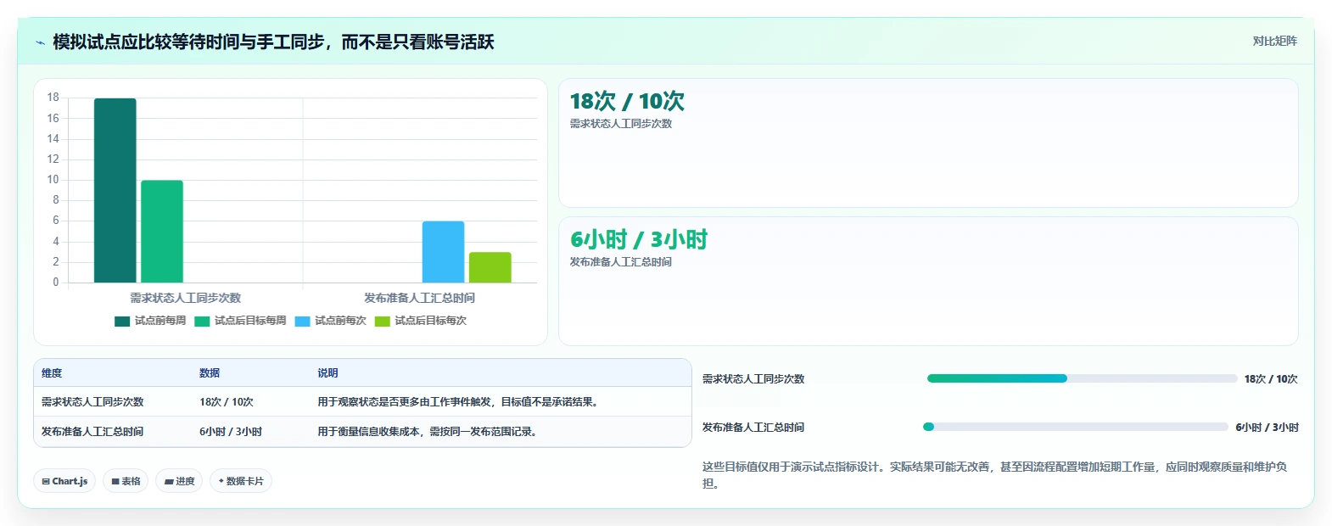
Task: Click the 18次 / 10次 metric card
Action: (x=928, y=143)
